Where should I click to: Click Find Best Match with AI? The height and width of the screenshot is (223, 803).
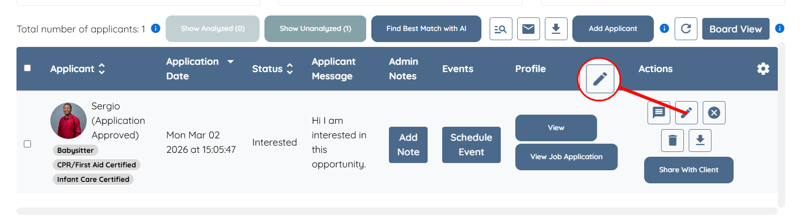pyautogui.click(x=426, y=29)
